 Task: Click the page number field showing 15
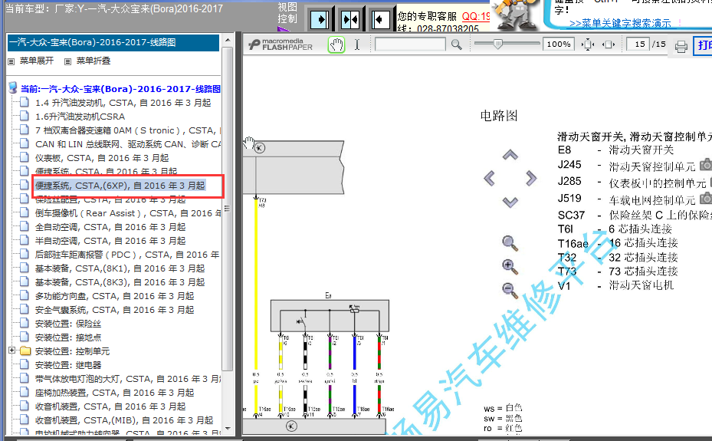pyautogui.click(x=638, y=44)
